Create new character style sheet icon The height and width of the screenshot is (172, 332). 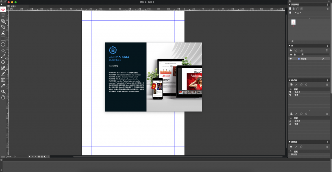click(291, 114)
